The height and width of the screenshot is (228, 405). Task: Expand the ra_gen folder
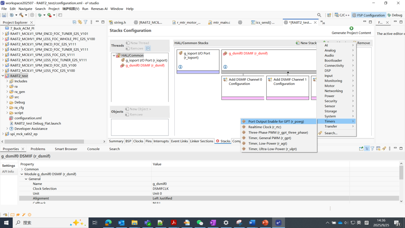coord(7,91)
